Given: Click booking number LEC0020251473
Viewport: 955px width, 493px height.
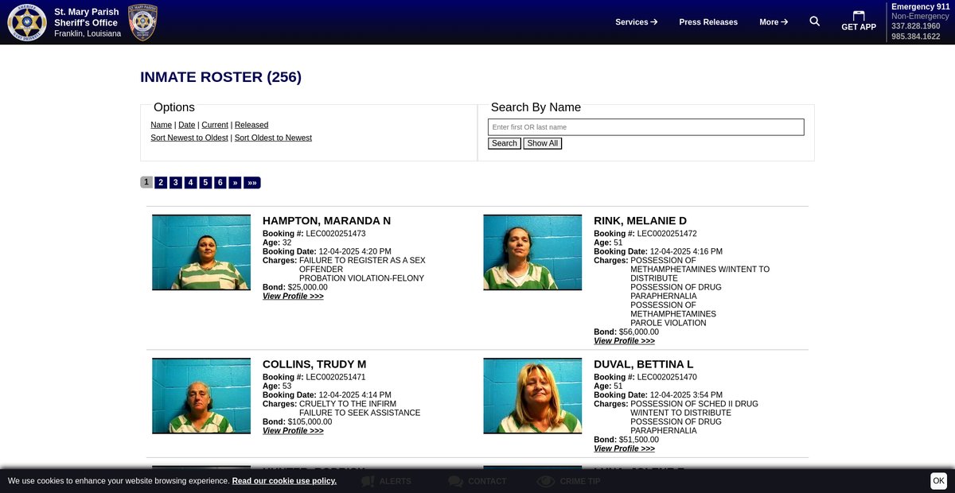Looking at the screenshot, I should click(336, 234).
